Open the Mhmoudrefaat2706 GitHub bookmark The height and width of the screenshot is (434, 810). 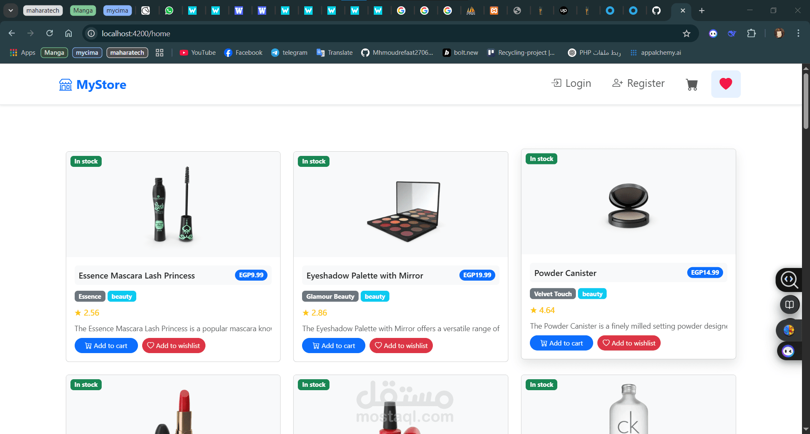pos(397,53)
